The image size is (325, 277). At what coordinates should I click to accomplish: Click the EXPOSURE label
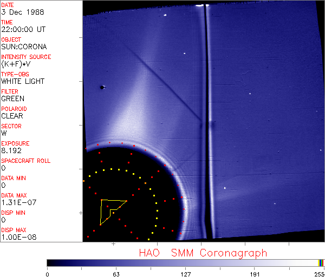[x=15, y=143]
